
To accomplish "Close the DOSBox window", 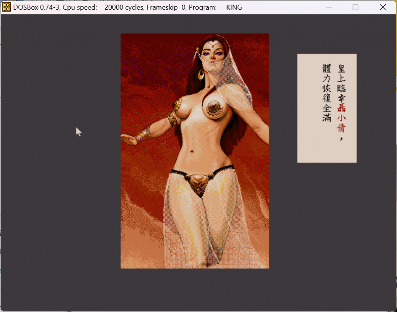I will pyautogui.click(x=383, y=7).
